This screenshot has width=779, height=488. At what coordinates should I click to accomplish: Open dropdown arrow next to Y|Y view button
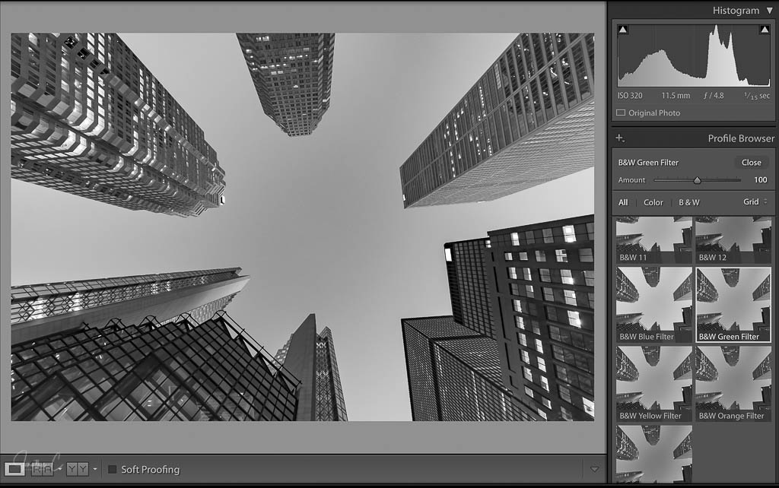click(94, 470)
